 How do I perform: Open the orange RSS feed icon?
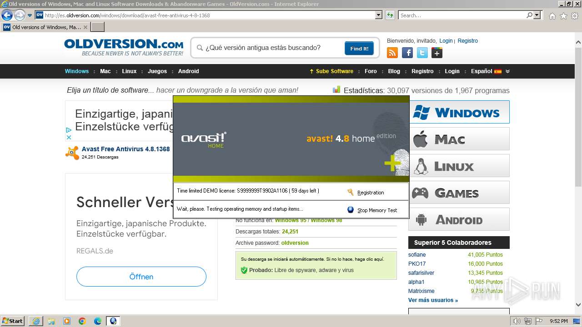(x=392, y=53)
